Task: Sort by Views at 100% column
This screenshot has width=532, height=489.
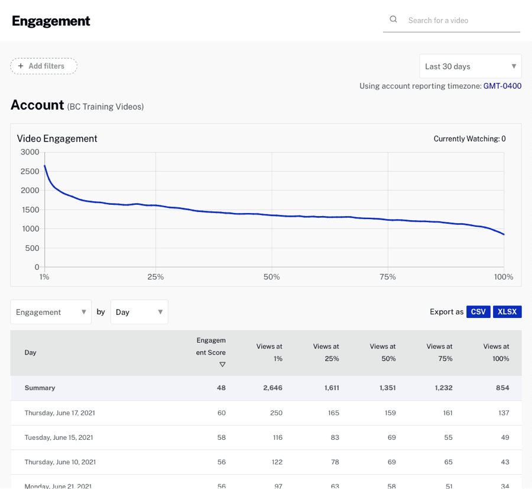Action: point(497,352)
